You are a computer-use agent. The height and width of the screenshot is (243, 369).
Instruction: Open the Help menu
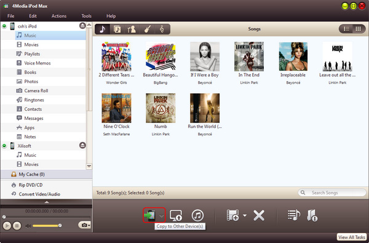pos(111,16)
